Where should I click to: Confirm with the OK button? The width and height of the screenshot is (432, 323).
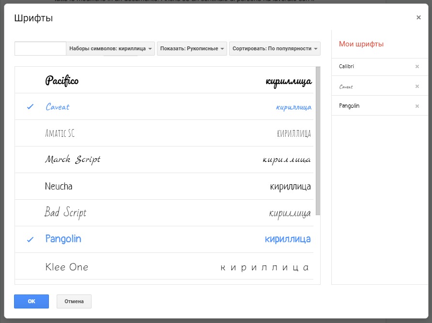(31, 301)
